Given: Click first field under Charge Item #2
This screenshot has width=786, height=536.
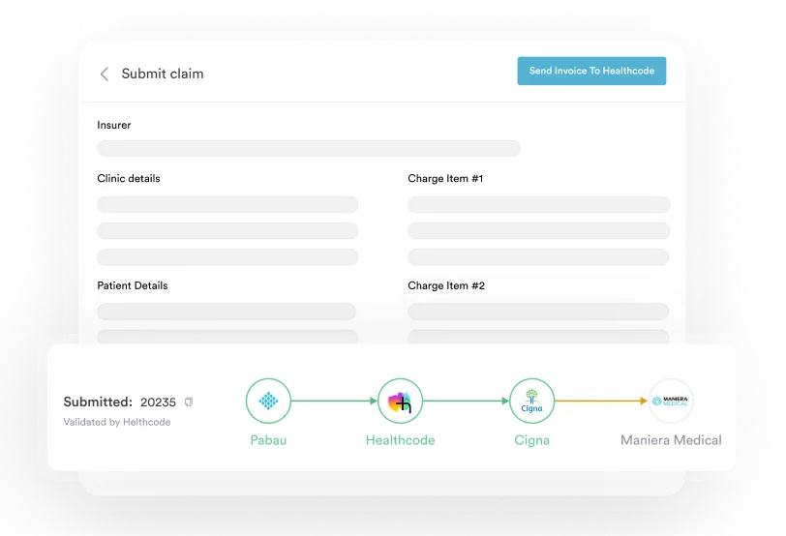Looking at the screenshot, I should tap(538, 312).
